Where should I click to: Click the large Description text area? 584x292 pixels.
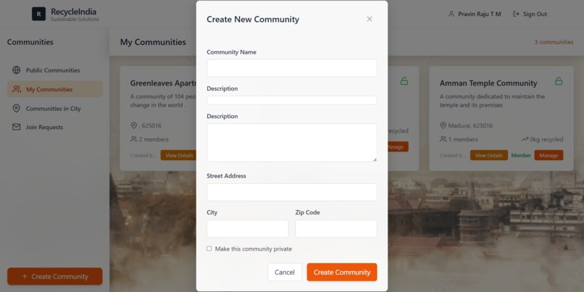(x=291, y=143)
